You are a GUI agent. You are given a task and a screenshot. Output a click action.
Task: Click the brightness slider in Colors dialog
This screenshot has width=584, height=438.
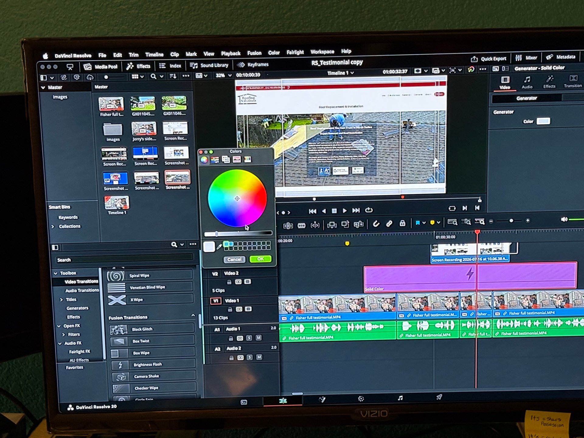click(x=238, y=234)
